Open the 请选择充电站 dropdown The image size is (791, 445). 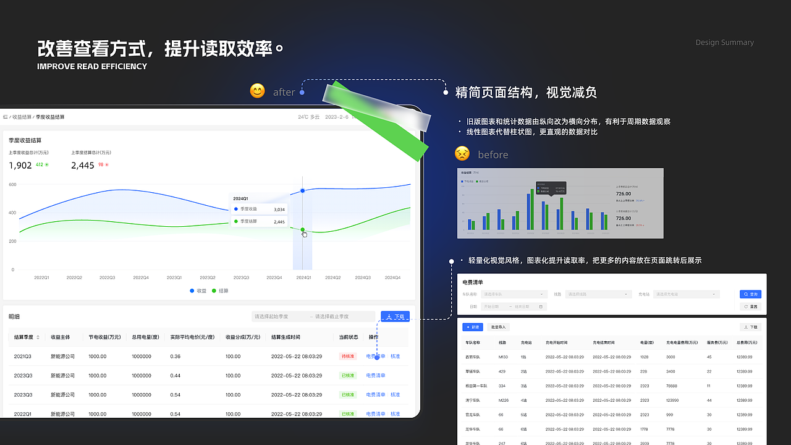[686, 294]
